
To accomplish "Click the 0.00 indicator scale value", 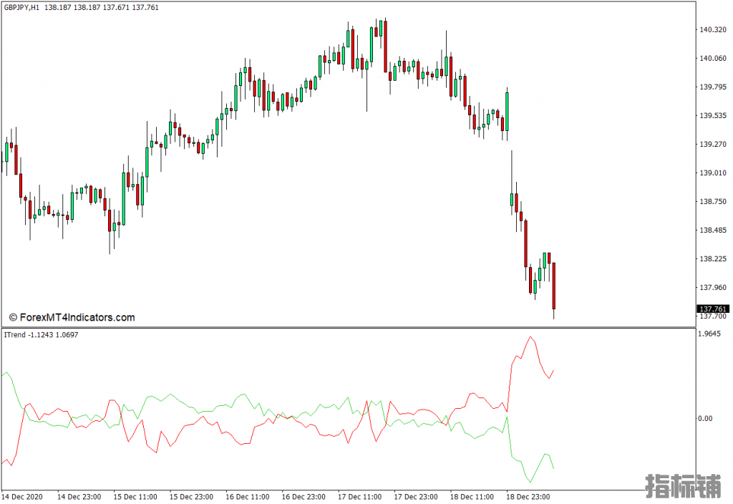I will pyautogui.click(x=705, y=418).
